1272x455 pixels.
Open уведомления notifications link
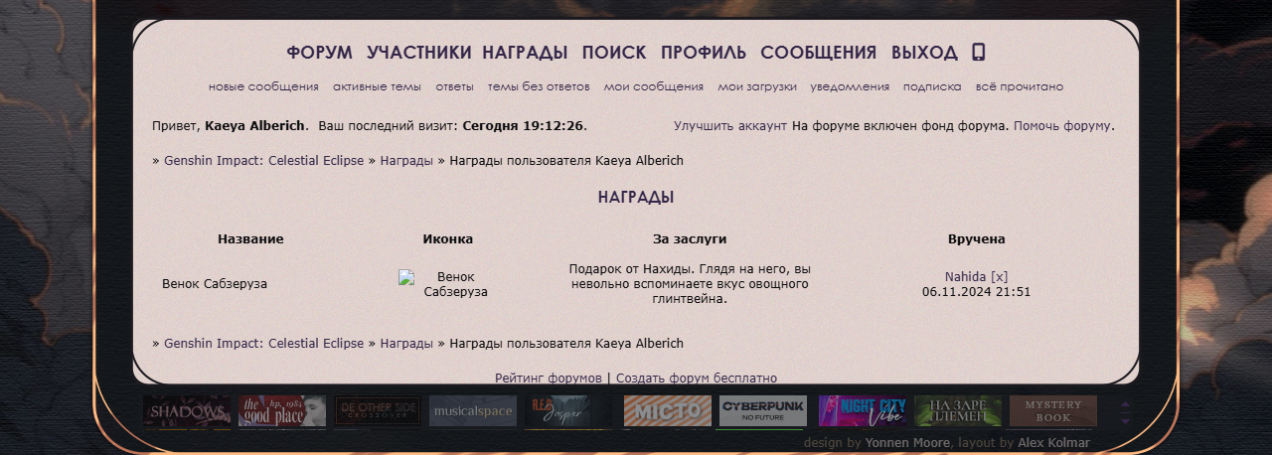coord(850,86)
